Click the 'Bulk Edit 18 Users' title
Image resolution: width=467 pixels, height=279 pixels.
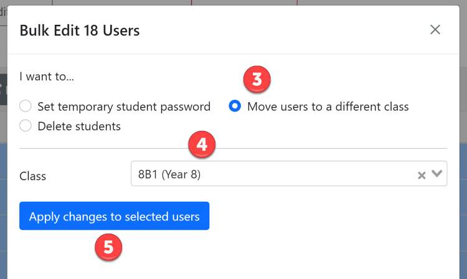pos(80,31)
